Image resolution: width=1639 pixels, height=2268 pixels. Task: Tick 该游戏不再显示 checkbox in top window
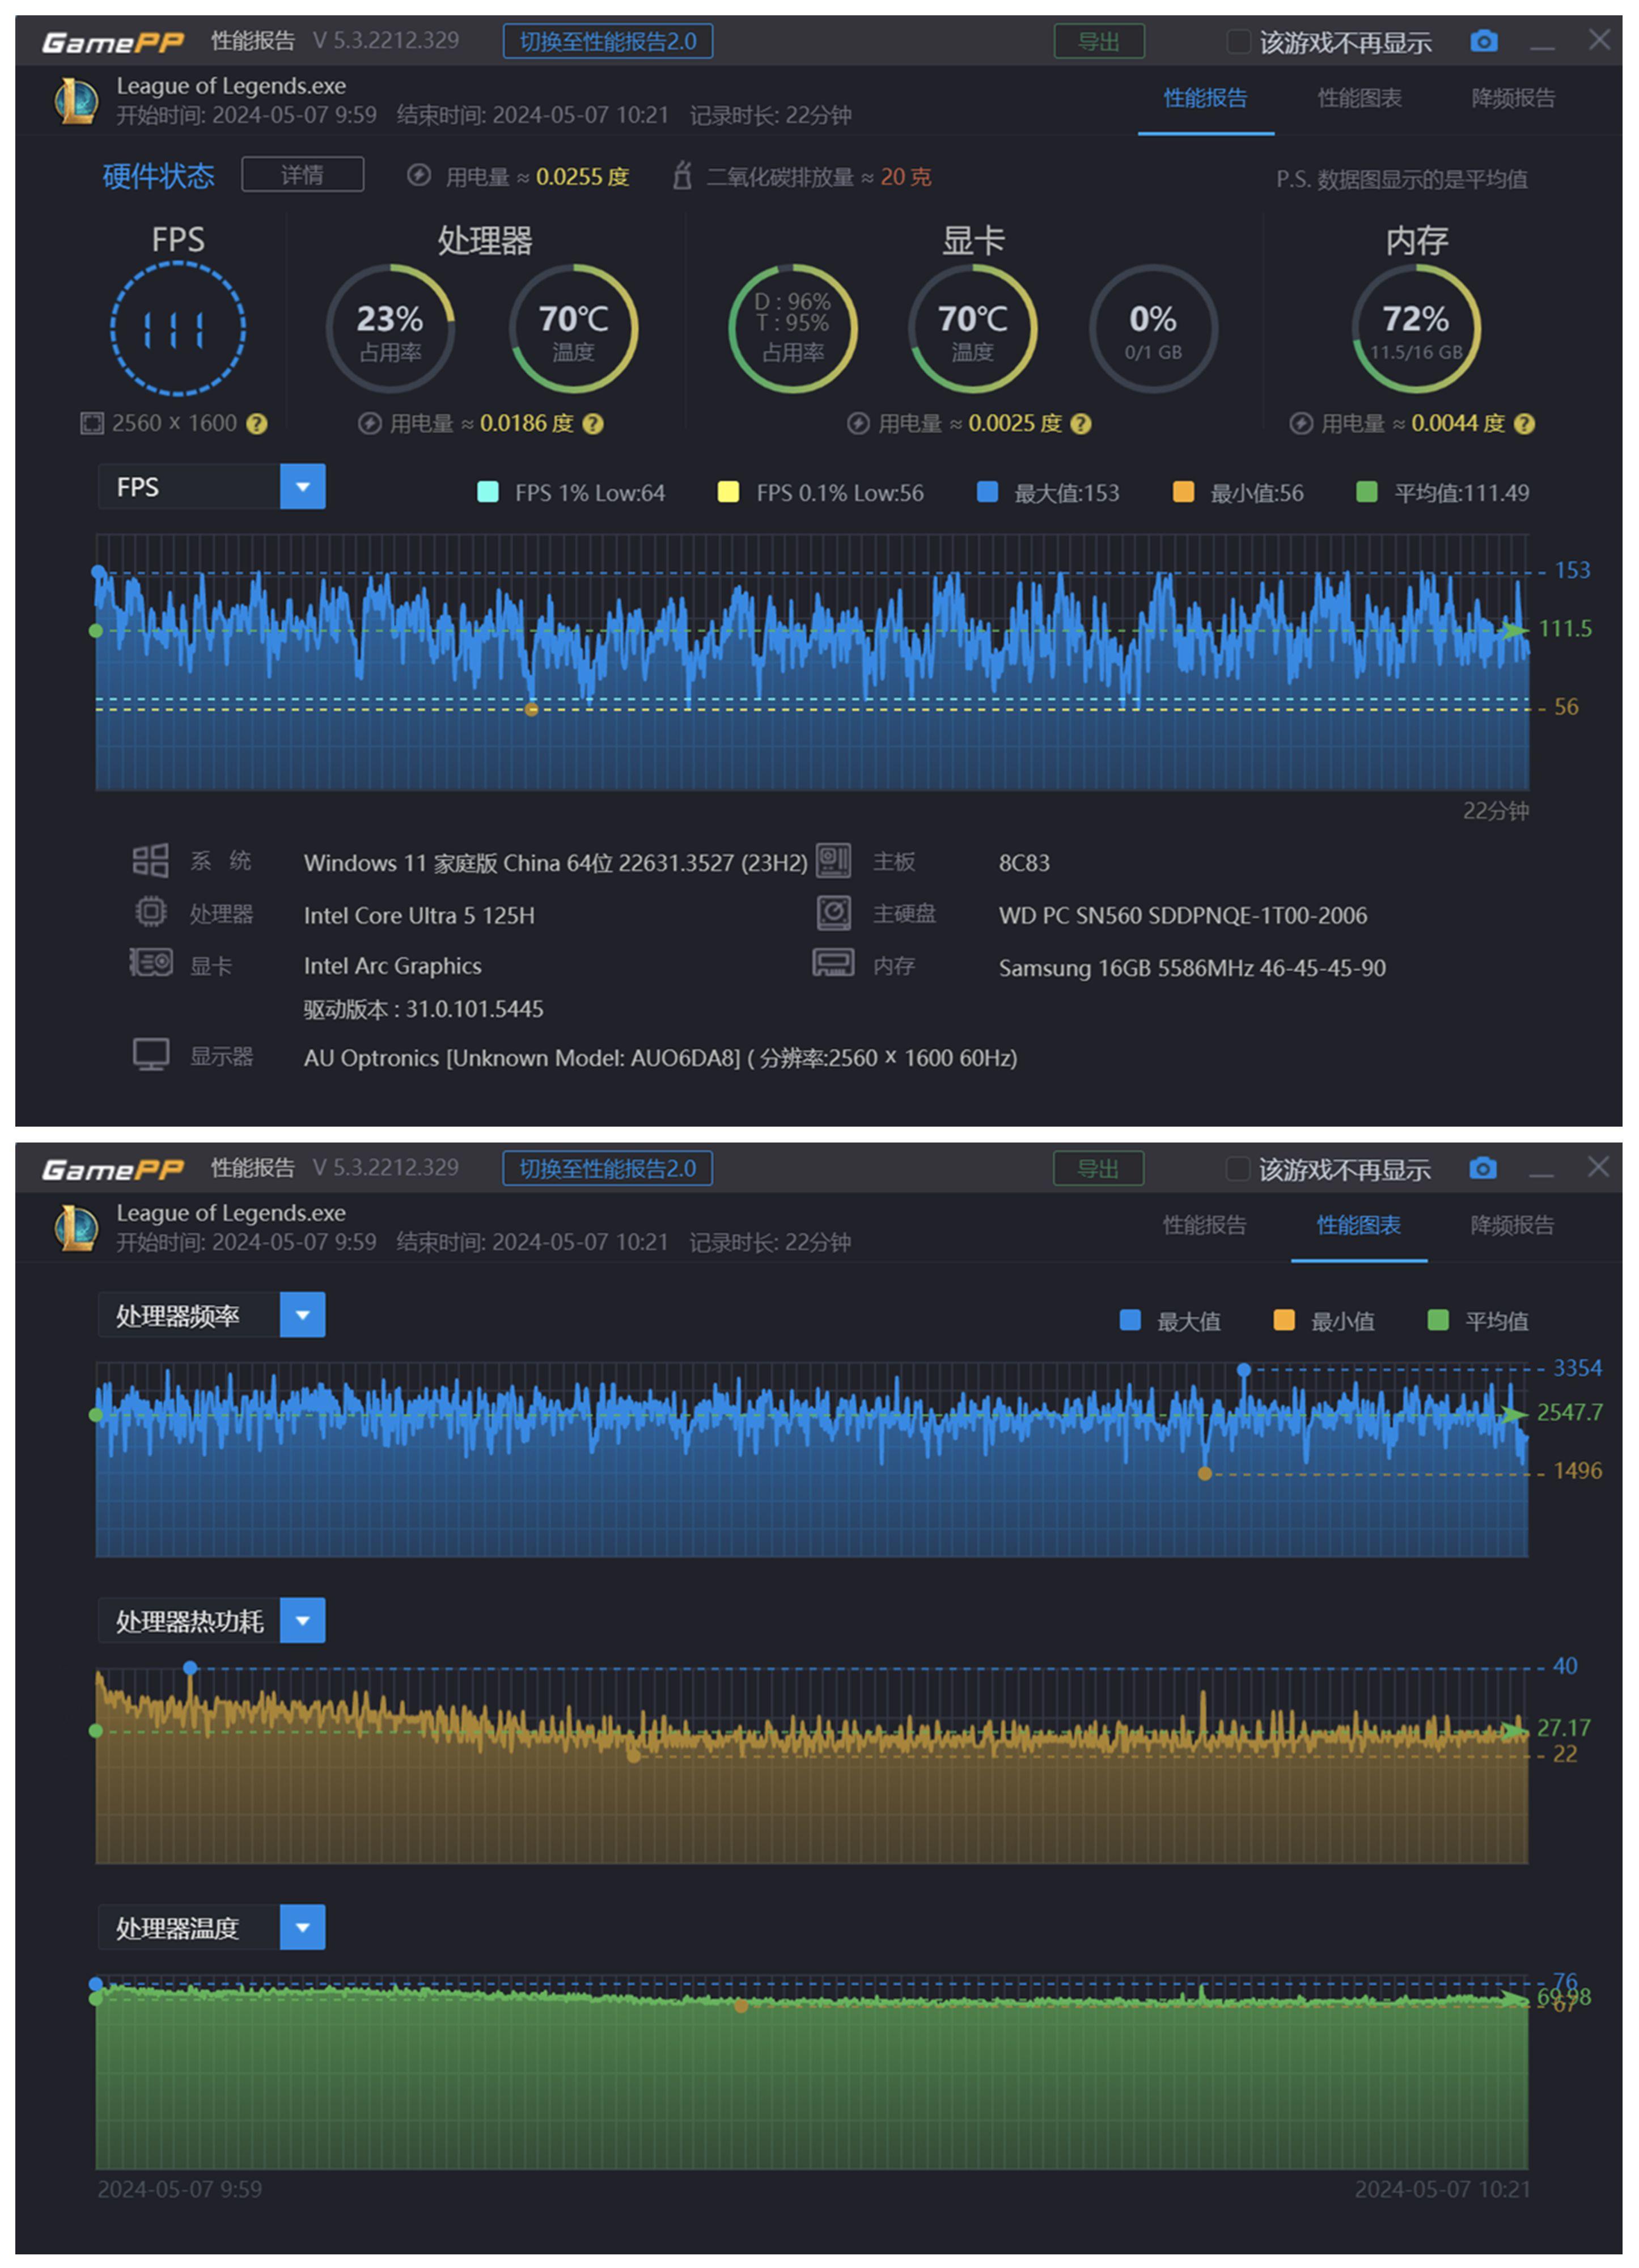click(1238, 41)
